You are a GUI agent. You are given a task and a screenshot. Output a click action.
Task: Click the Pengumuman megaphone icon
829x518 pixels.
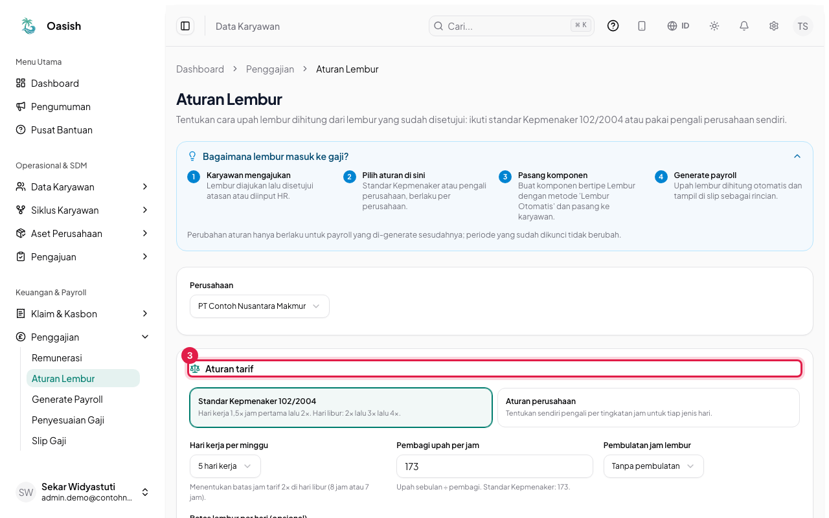[21, 106]
